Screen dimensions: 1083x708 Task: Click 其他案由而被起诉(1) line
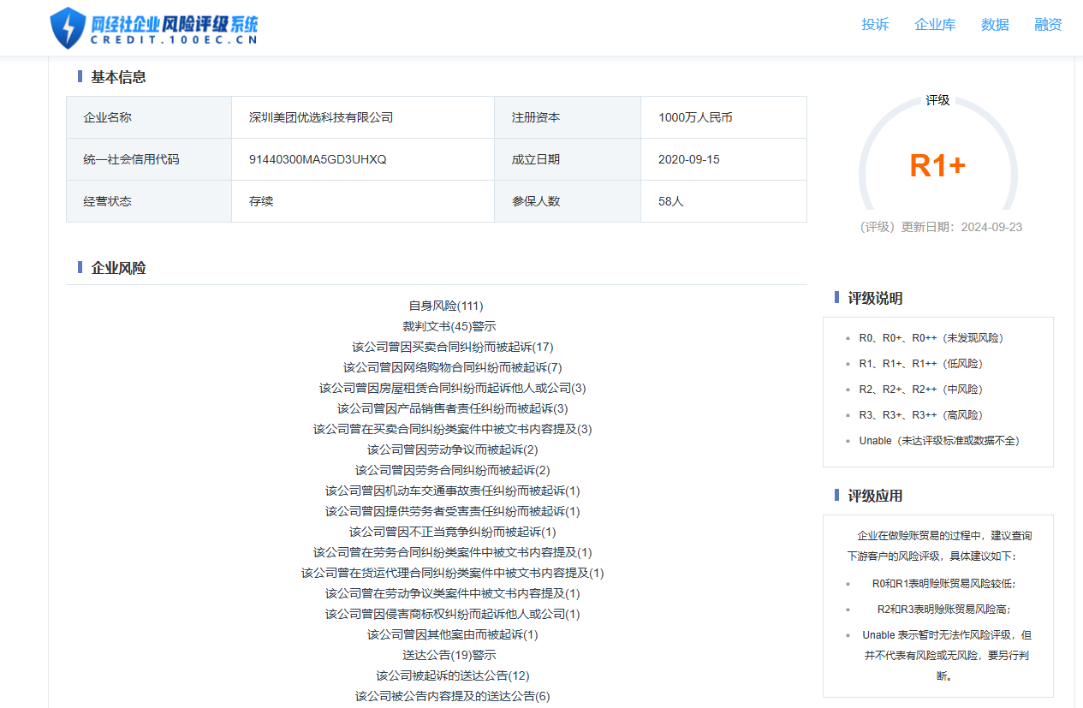point(453,634)
